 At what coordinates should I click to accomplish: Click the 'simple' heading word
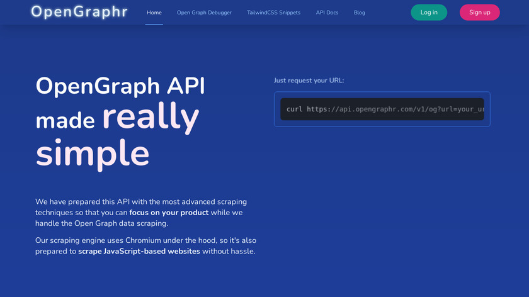93,154
